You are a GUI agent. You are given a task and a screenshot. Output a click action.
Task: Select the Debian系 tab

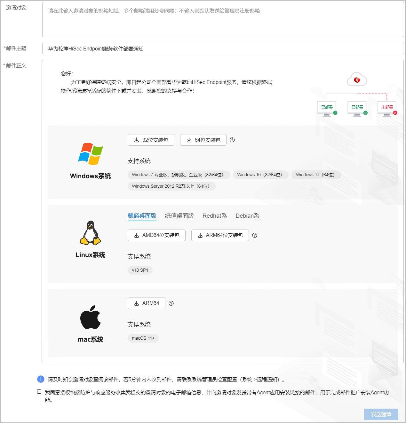(248, 216)
